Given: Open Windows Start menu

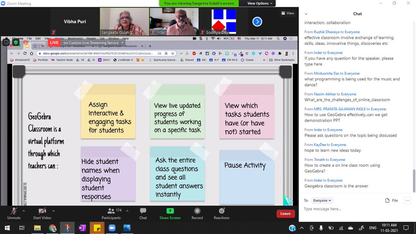Looking at the screenshot, I should tap(7, 228).
